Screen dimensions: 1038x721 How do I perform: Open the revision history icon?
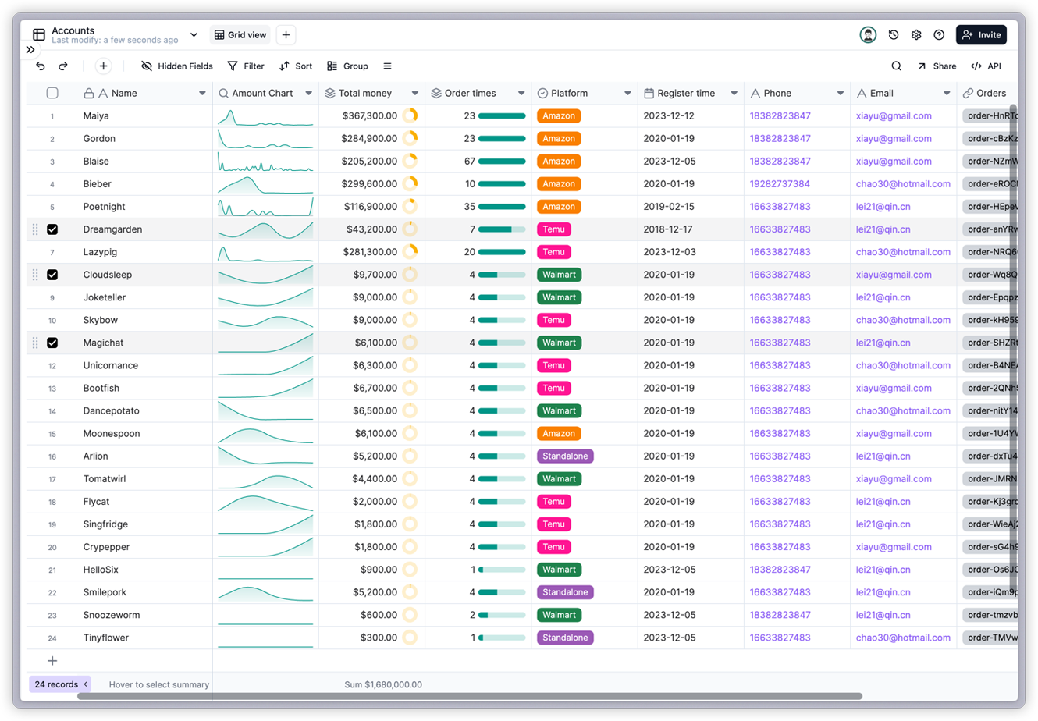click(x=892, y=34)
